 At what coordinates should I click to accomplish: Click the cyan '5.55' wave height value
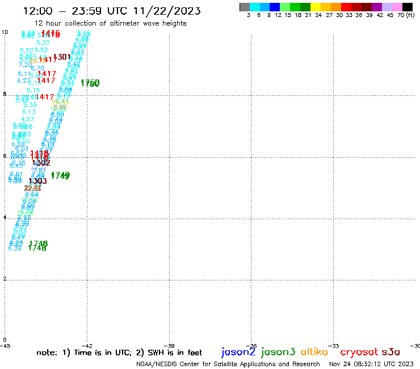point(30,104)
